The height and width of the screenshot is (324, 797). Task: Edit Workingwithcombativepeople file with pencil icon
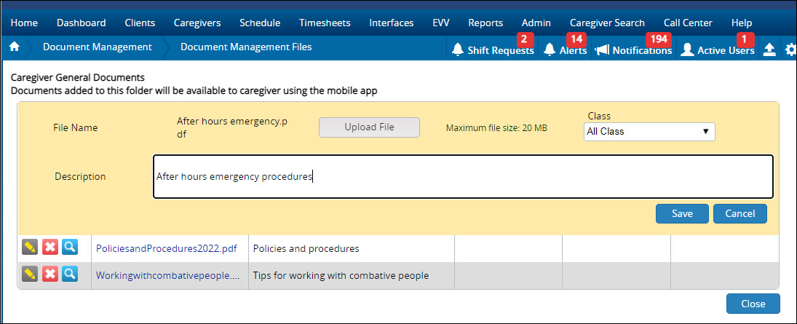click(30, 274)
